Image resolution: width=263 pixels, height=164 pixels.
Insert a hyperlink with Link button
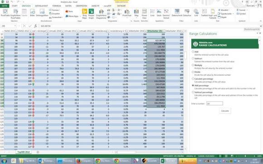point(196,13)
